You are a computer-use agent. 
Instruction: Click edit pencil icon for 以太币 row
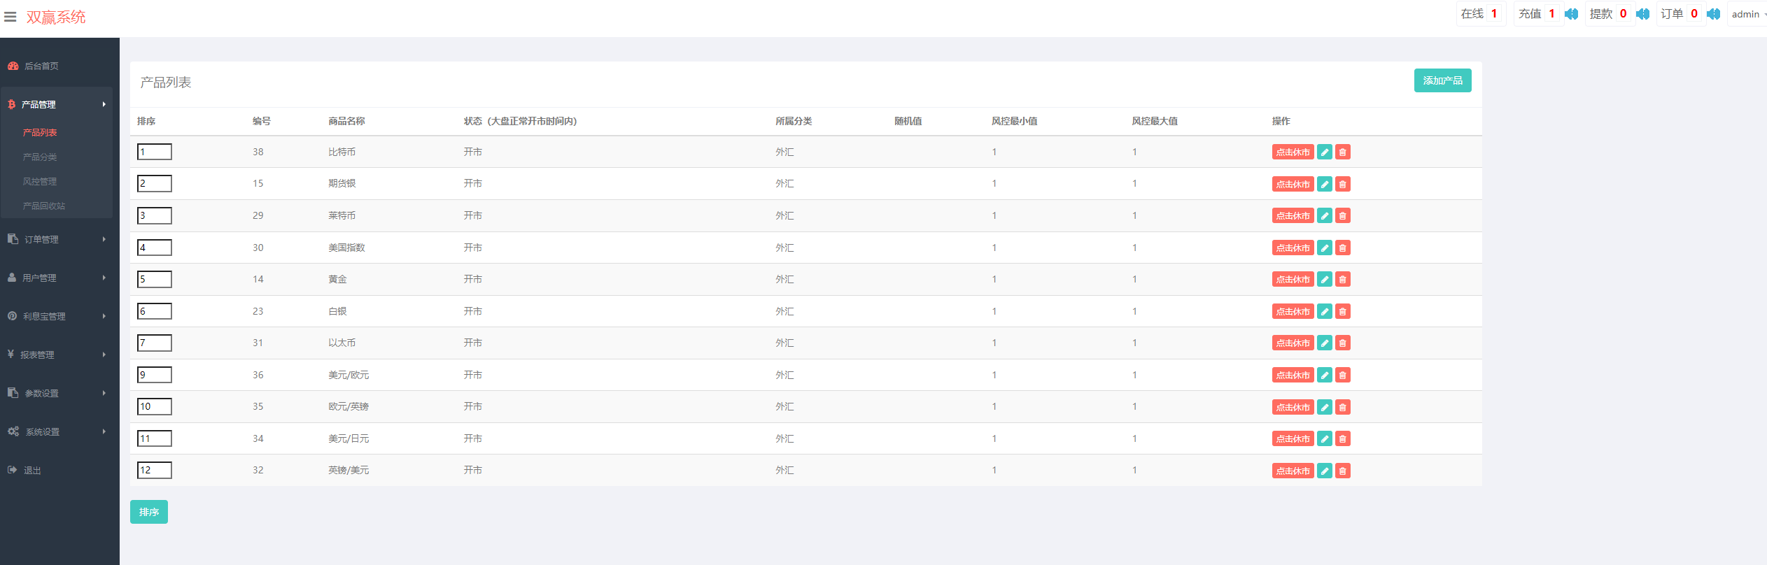tap(1324, 343)
